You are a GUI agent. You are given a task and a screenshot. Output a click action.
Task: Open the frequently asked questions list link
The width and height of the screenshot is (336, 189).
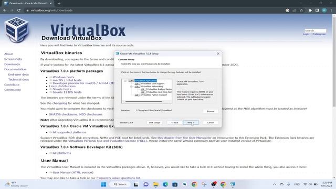click(119, 178)
